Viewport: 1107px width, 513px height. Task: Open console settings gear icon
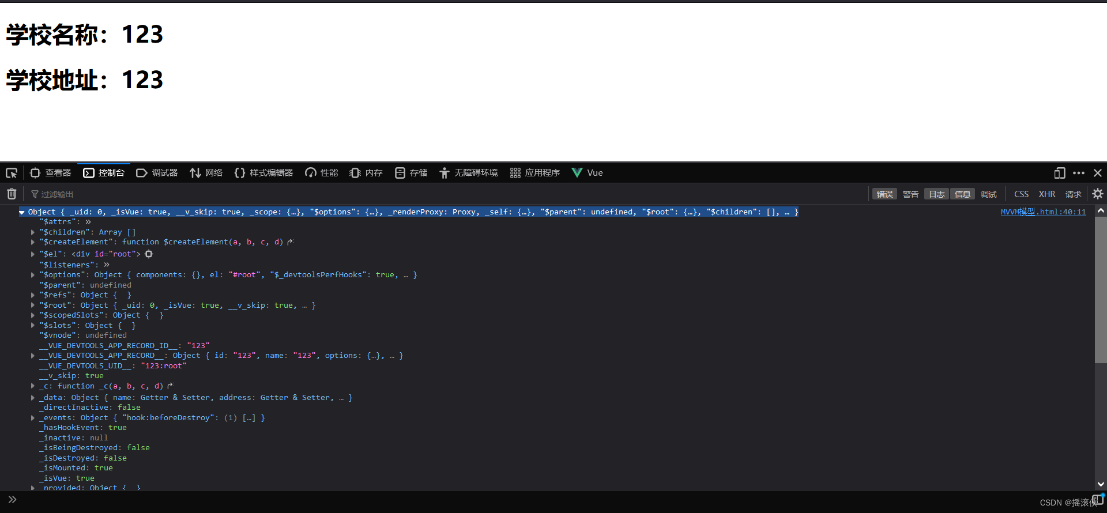pos(1098,194)
